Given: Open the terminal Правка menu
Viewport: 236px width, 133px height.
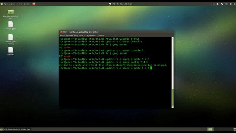Looking at the screenshot, I should tap(70, 35).
